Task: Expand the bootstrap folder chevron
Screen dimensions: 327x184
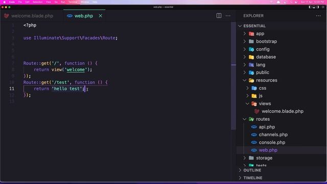Action: [x=245, y=41]
